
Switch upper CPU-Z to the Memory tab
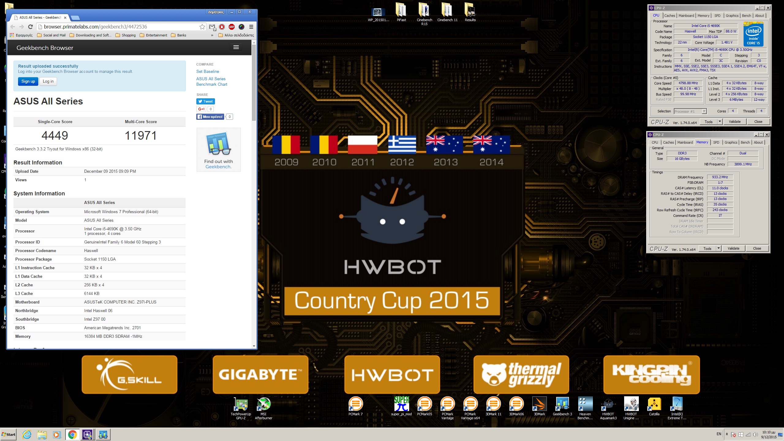(x=703, y=16)
